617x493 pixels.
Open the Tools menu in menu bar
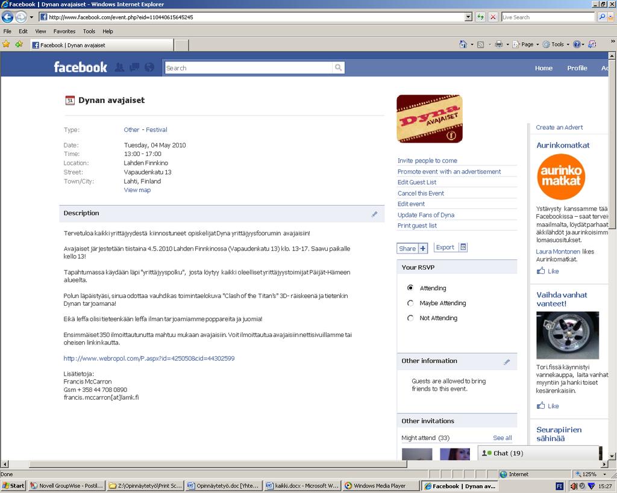coord(89,31)
